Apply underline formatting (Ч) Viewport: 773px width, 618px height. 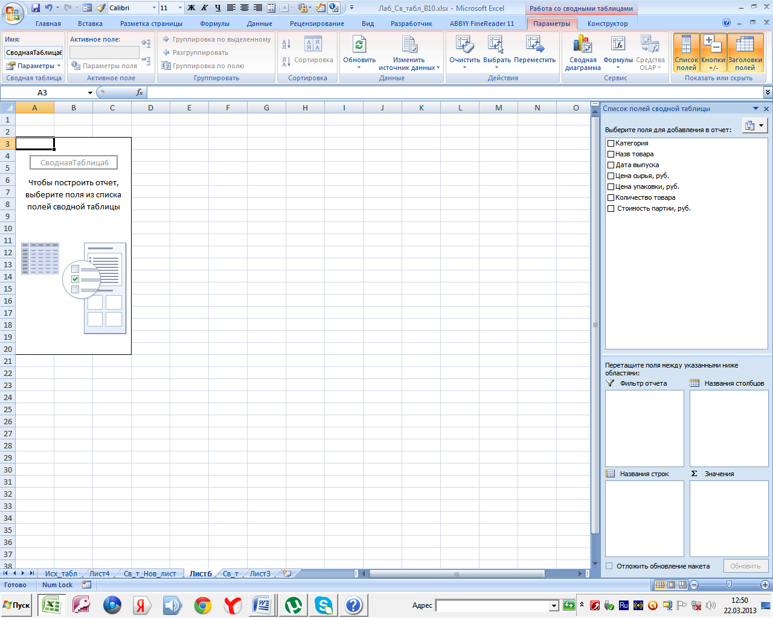pyautogui.click(x=218, y=8)
